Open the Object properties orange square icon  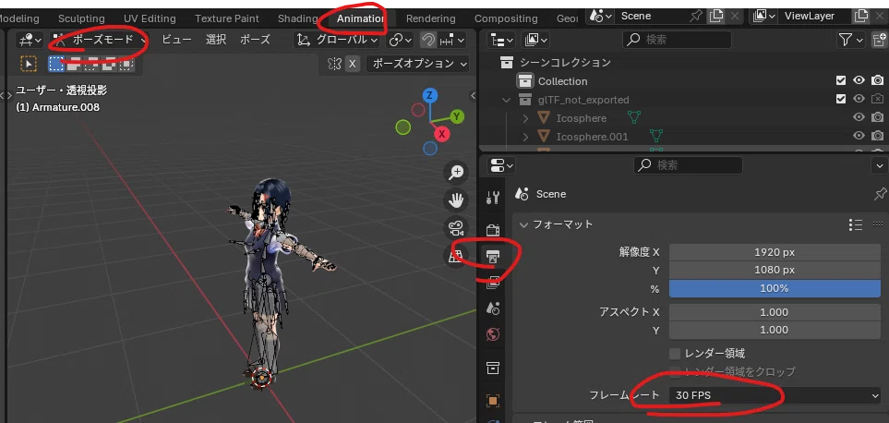click(x=493, y=401)
